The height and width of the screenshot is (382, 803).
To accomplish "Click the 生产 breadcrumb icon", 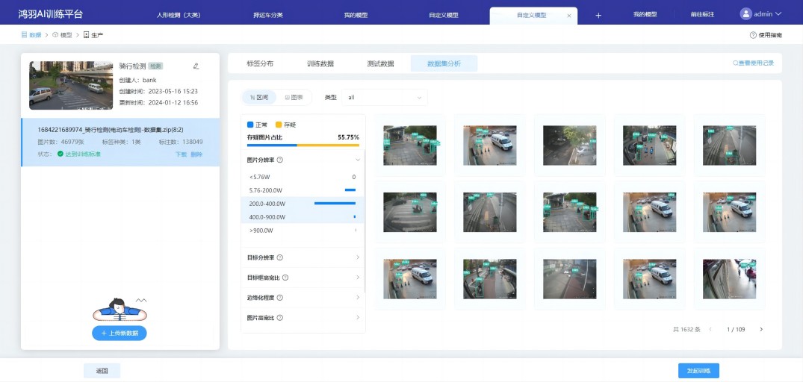I will coord(86,35).
